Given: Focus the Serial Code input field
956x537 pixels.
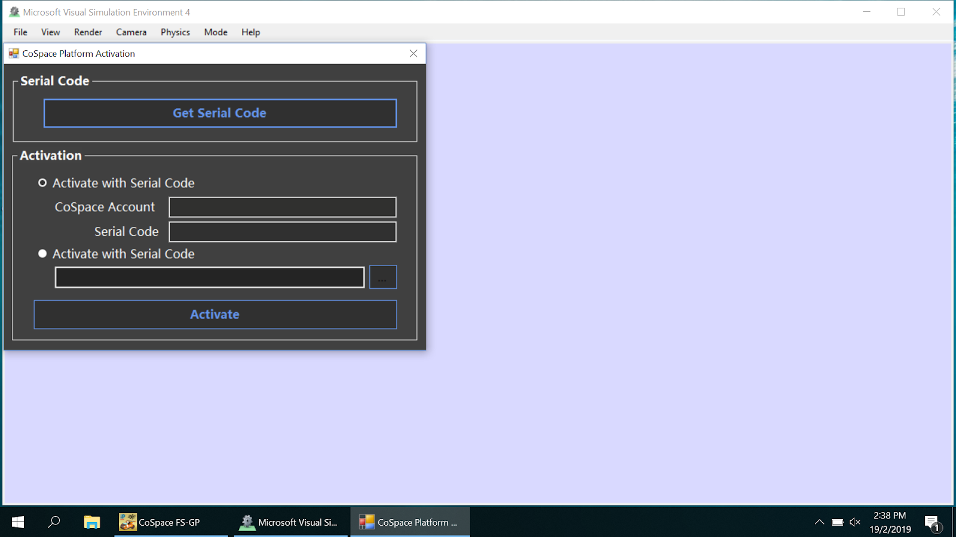Looking at the screenshot, I should click(283, 232).
